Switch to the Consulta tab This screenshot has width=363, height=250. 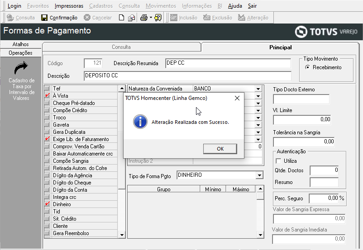pos(121,47)
